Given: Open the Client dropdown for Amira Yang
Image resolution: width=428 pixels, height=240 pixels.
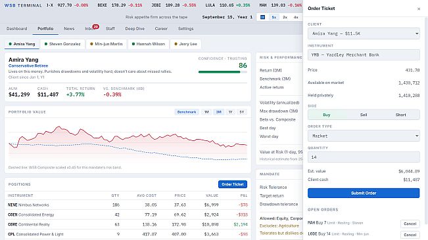Looking at the screenshot, I should click(x=364, y=33).
